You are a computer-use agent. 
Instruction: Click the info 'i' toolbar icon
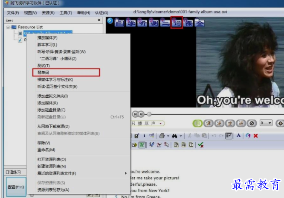coord(145,136)
